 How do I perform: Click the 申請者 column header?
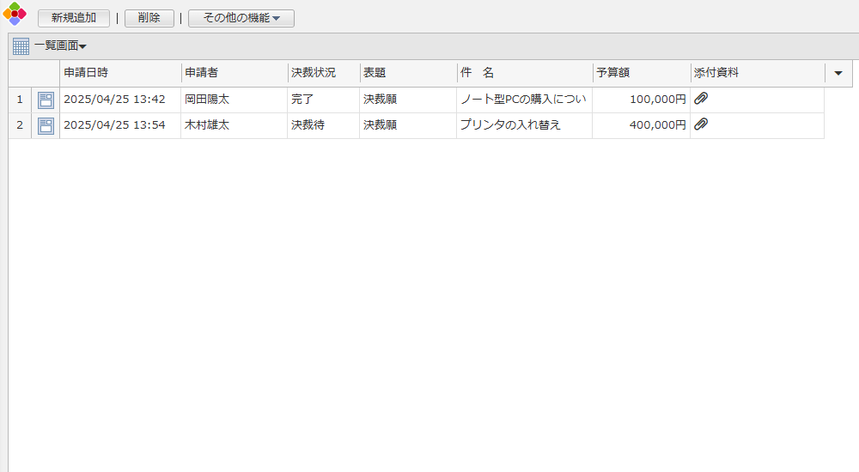tap(202, 73)
